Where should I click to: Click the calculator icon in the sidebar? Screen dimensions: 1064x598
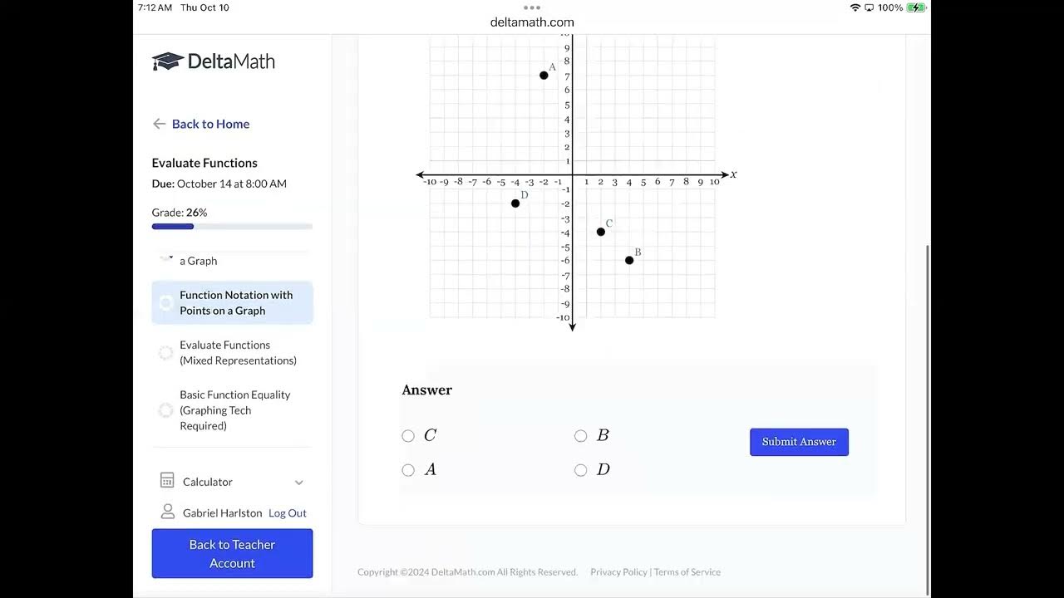(x=167, y=481)
